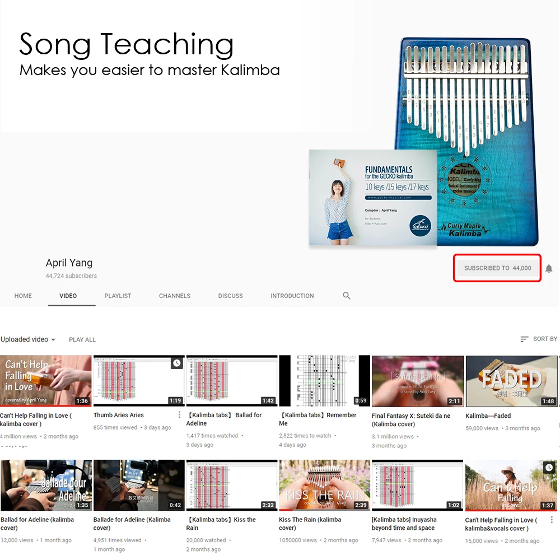This screenshot has height=560, width=560.
Task: Open the Sort By dropdown
Action: [x=539, y=339]
